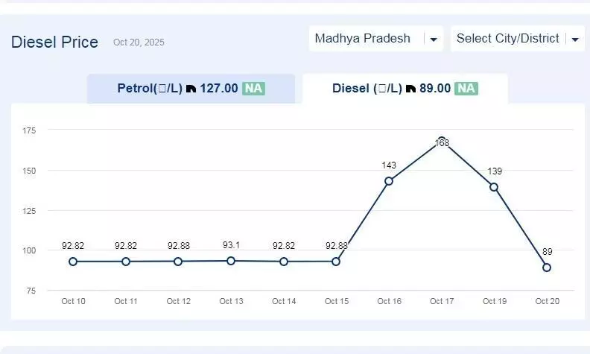Click the 143 value label on chart
590x354 pixels.
tap(389, 165)
